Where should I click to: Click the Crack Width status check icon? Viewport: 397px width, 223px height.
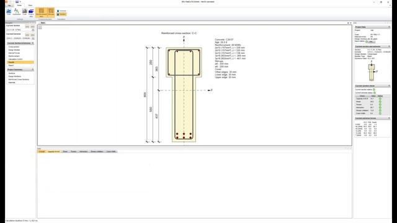click(380, 113)
